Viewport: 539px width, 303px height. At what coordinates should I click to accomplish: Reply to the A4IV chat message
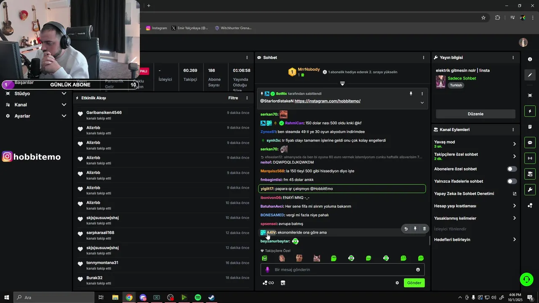tap(406, 229)
